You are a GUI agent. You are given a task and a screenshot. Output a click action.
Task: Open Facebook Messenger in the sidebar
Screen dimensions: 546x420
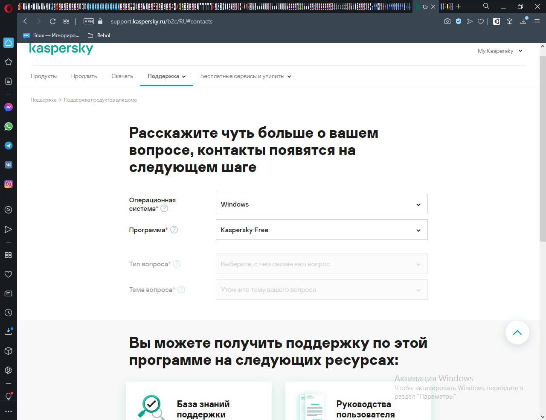[9, 107]
